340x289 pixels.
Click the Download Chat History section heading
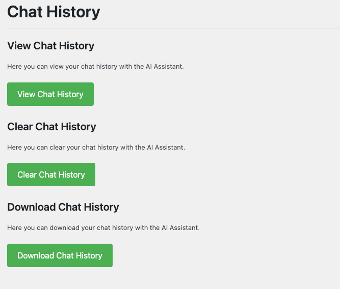pos(63,207)
